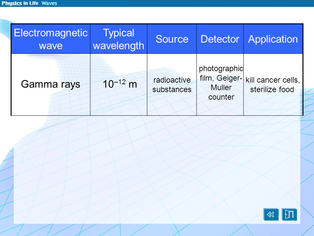The width and height of the screenshot is (314, 236).
Task: Click the 'kill cancer cells, sterilize food' cell
Action: click(273, 85)
